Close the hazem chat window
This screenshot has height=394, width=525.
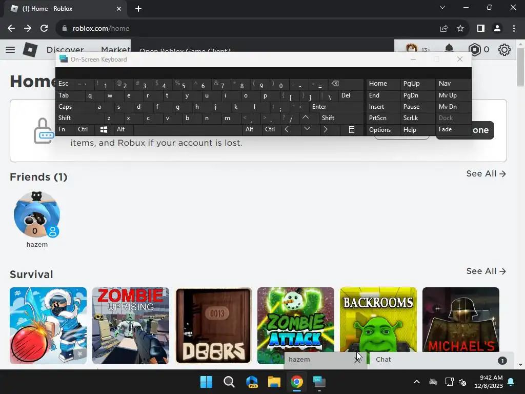pyautogui.click(x=357, y=360)
